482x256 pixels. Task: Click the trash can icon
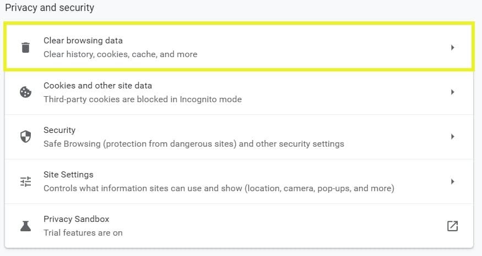tap(25, 48)
